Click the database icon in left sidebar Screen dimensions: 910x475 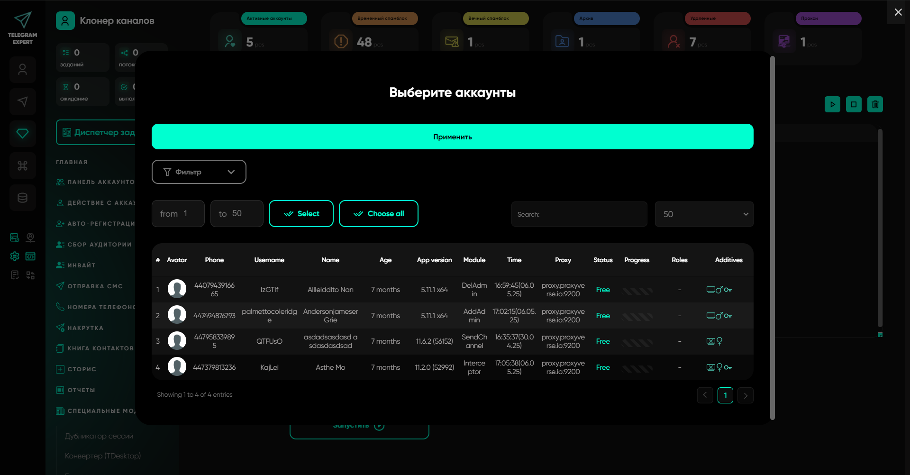point(22,198)
